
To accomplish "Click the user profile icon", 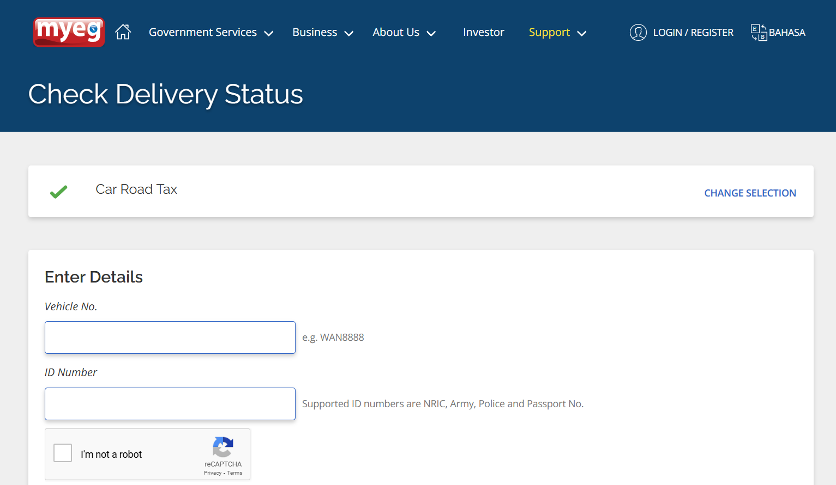I will [638, 33].
